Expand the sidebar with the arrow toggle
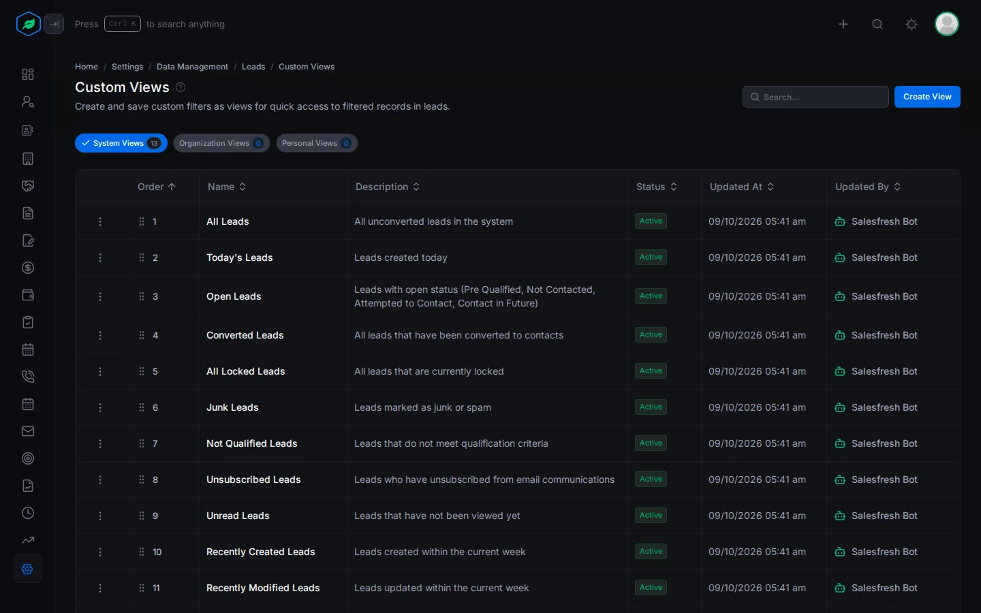 [x=54, y=24]
